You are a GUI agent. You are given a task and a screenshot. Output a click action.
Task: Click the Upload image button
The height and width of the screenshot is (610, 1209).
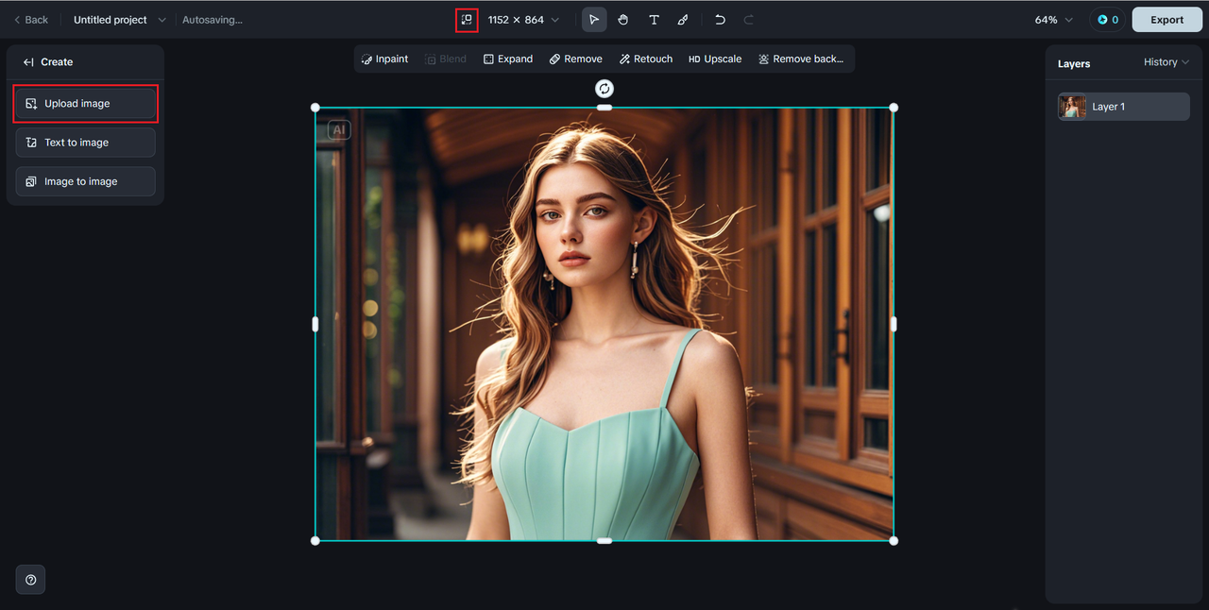pyautogui.click(x=86, y=104)
